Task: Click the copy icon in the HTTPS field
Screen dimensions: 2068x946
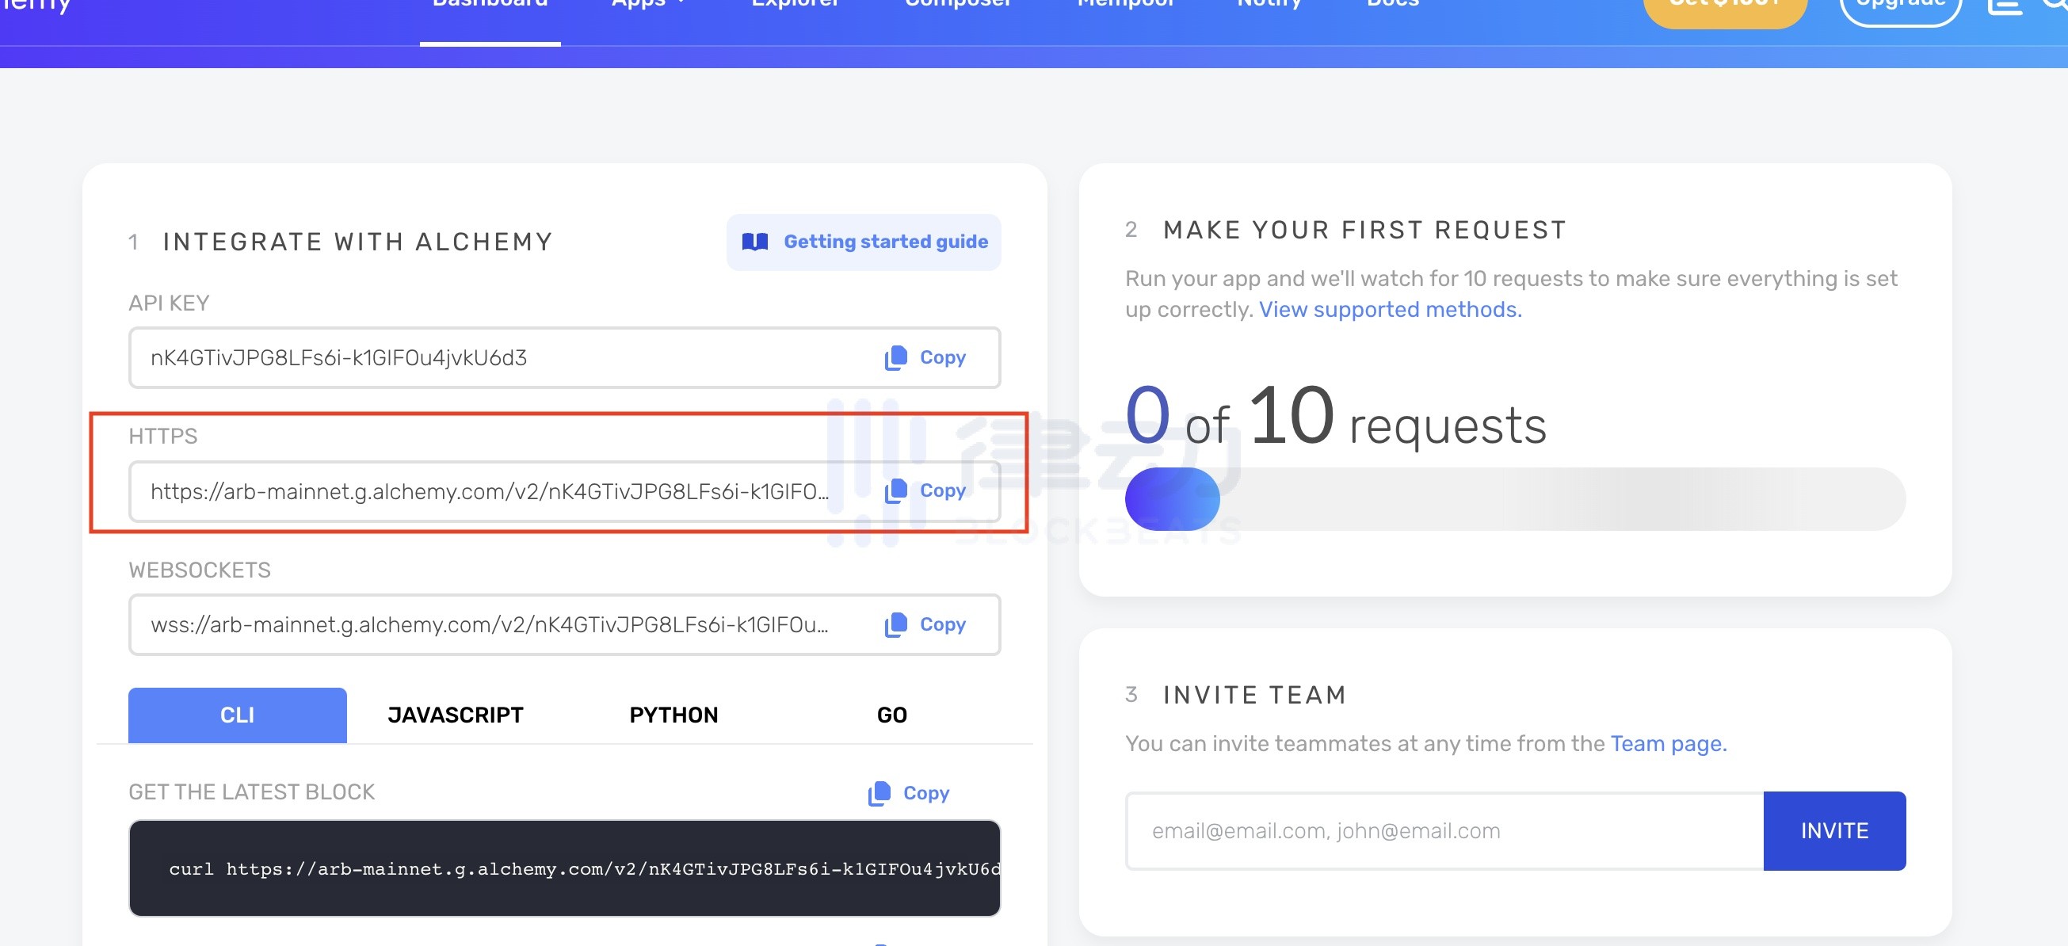Action: pos(895,490)
